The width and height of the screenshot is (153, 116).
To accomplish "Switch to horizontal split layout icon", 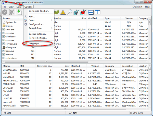I will (91, 12).
